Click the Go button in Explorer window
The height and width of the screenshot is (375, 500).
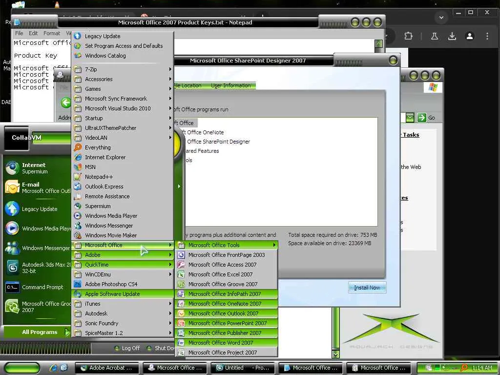click(426, 118)
